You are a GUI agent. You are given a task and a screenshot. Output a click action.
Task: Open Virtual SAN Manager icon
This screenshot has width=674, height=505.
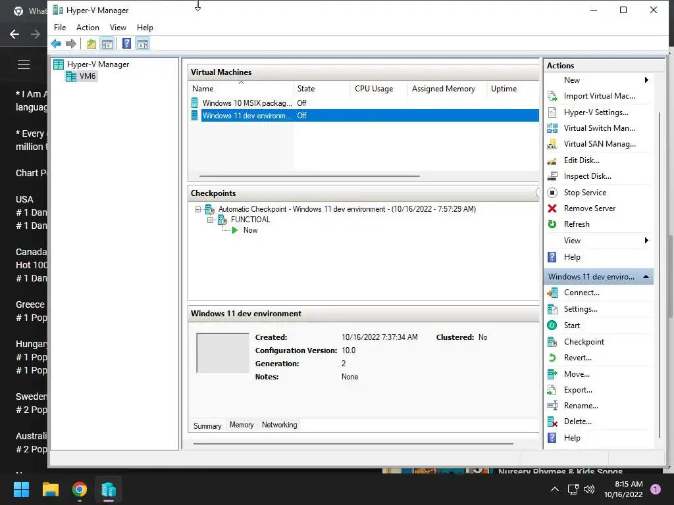coord(552,144)
